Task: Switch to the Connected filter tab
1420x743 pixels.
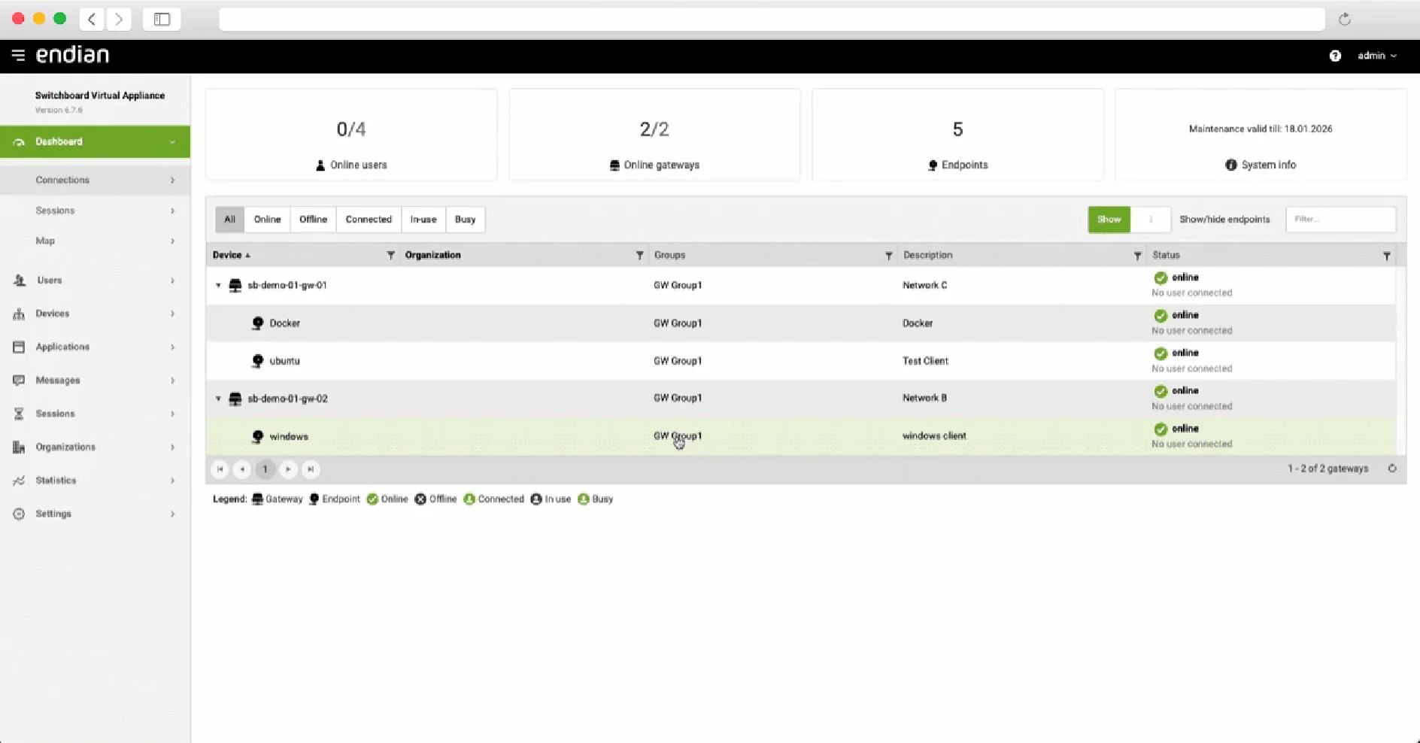Action: 369,219
